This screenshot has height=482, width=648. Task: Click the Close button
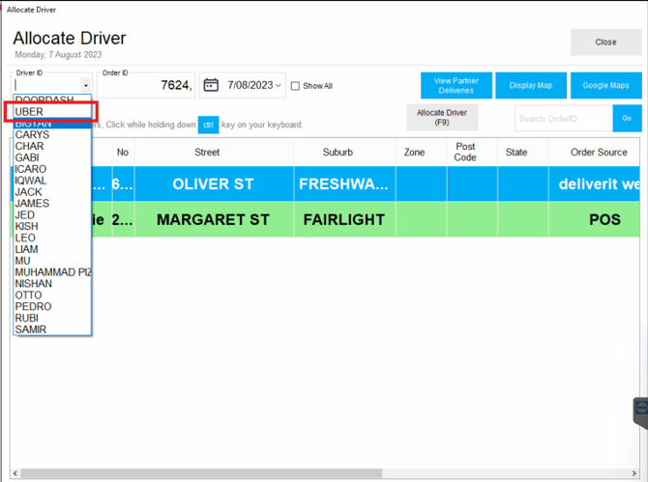[605, 43]
